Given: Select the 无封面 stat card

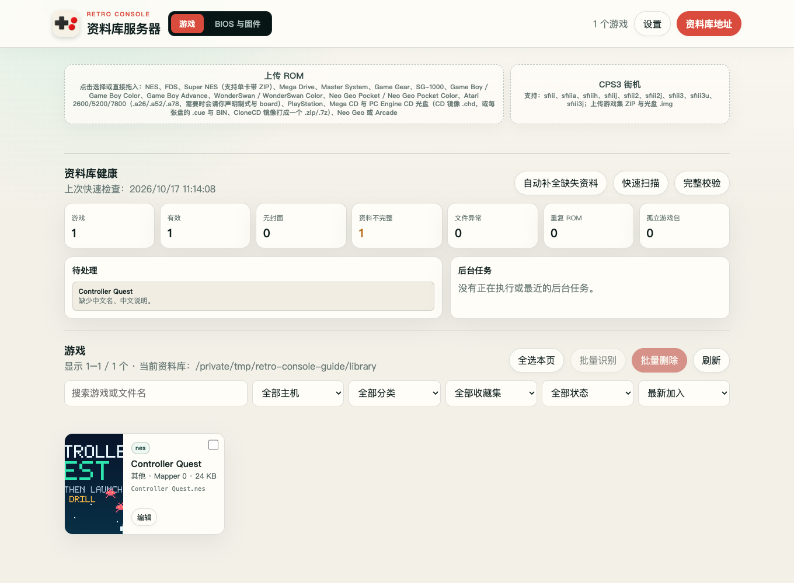Looking at the screenshot, I should 301,226.
